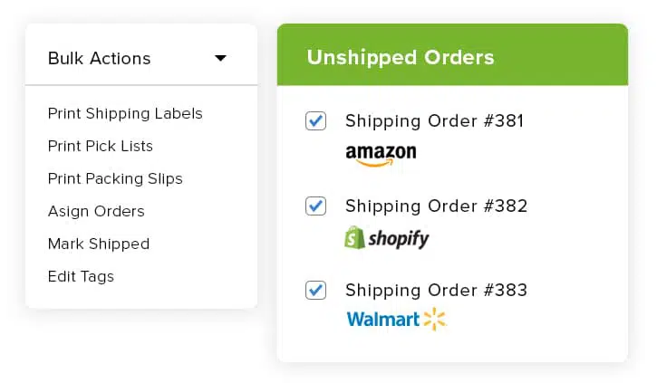
Task: Open Shipping Order #383 text link
Action: tap(436, 290)
